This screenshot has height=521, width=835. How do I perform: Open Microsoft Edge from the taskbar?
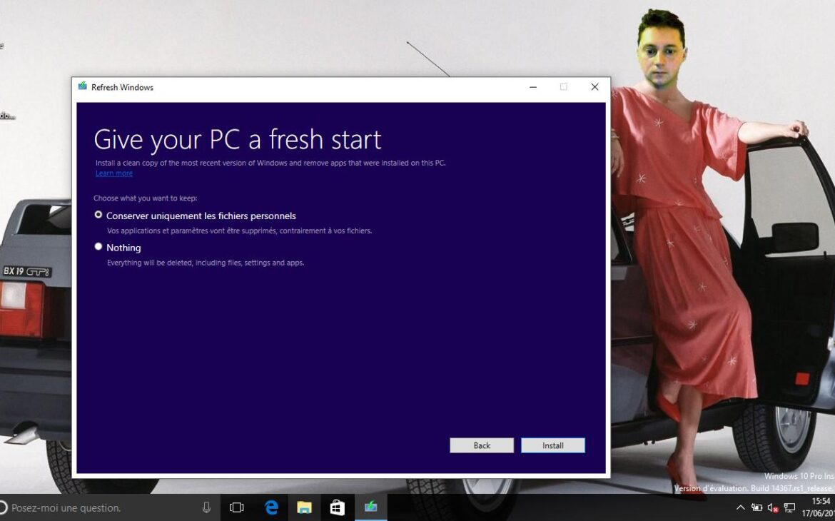pos(271,507)
